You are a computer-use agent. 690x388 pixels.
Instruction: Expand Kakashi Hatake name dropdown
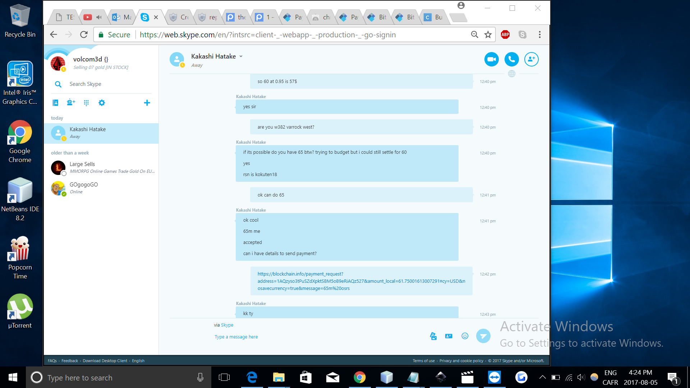(241, 56)
